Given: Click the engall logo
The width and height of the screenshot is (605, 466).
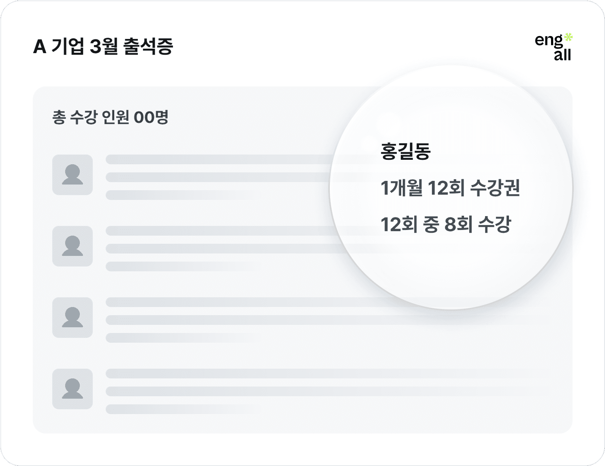Looking at the screenshot, I should pos(554,47).
